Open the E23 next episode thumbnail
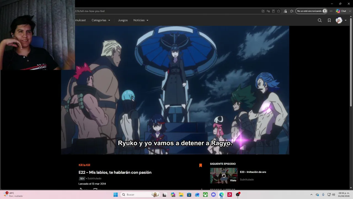Screen dimensions: 353x199 [224, 176]
